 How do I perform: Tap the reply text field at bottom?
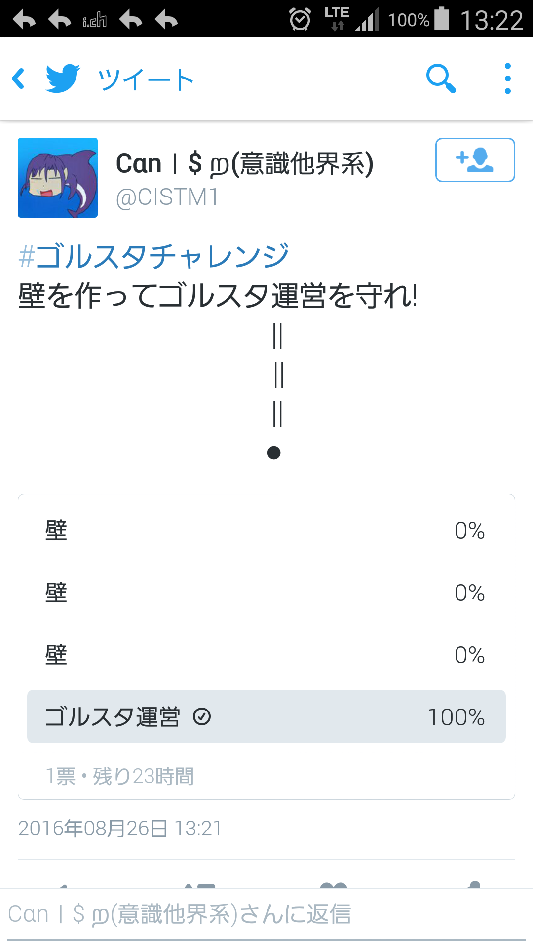(266, 914)
